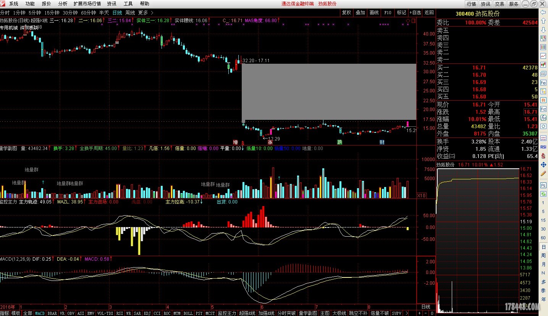Image resolution: width=548 pixels, height=316 pixels.
Task: Click the 画线 drawing button
Action: point(374,13)
